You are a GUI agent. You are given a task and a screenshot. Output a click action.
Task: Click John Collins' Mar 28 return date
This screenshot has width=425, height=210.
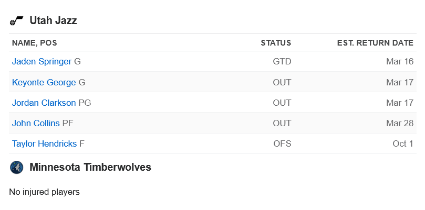tap(400, 123)
